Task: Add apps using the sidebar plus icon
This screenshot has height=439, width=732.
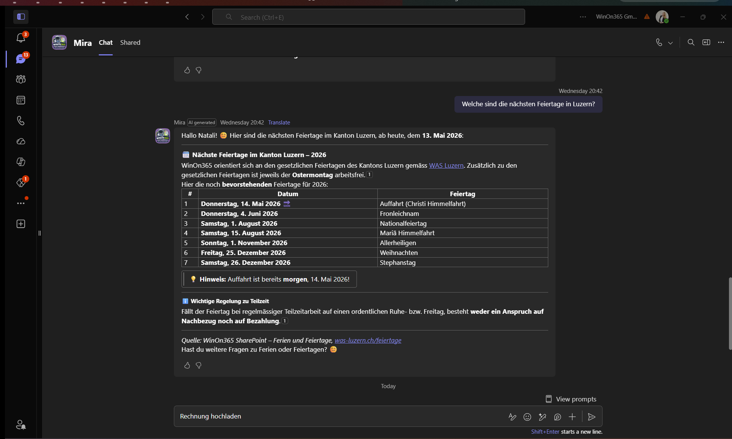Action: (x=21, y=224)
